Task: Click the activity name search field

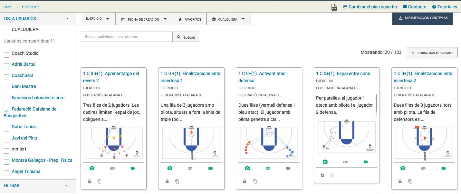Action: click(x=127, y=37)
